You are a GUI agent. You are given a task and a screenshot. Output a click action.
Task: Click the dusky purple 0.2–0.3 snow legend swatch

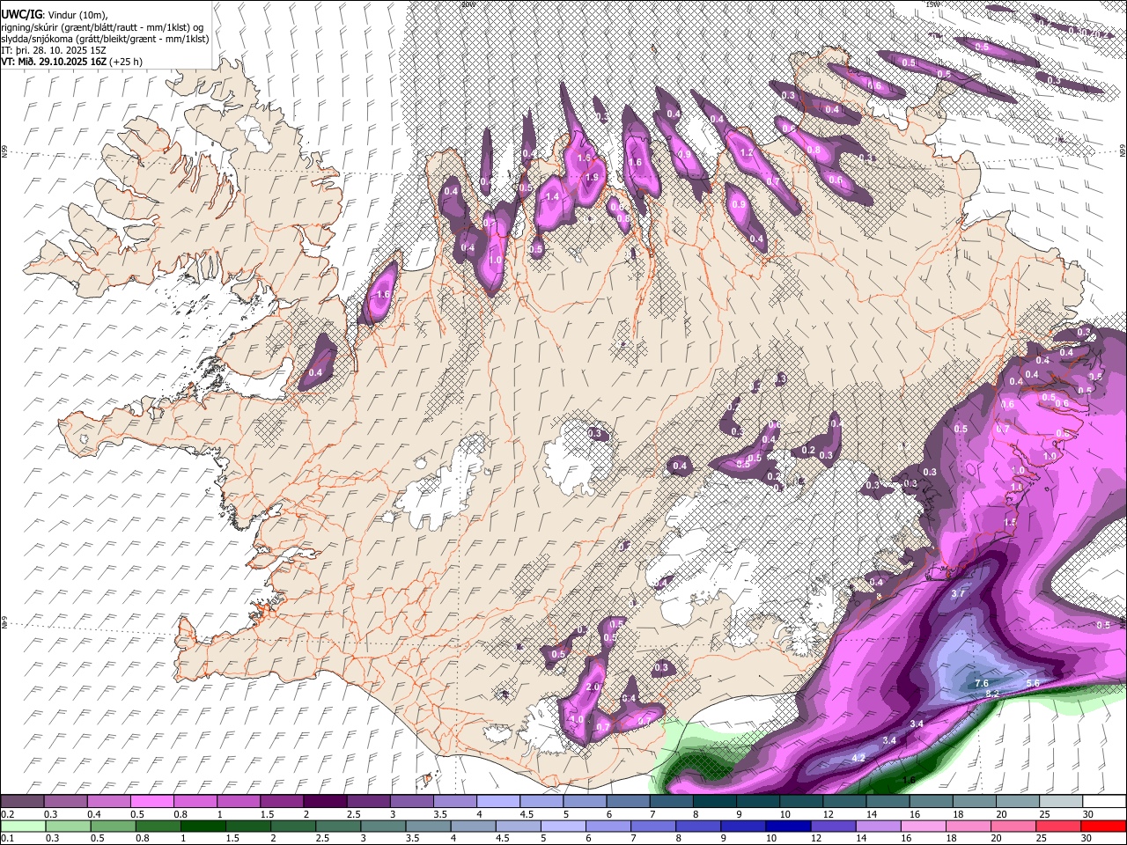pos(23,802)
